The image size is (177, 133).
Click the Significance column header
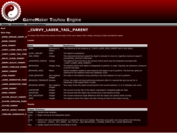[105, 46]
